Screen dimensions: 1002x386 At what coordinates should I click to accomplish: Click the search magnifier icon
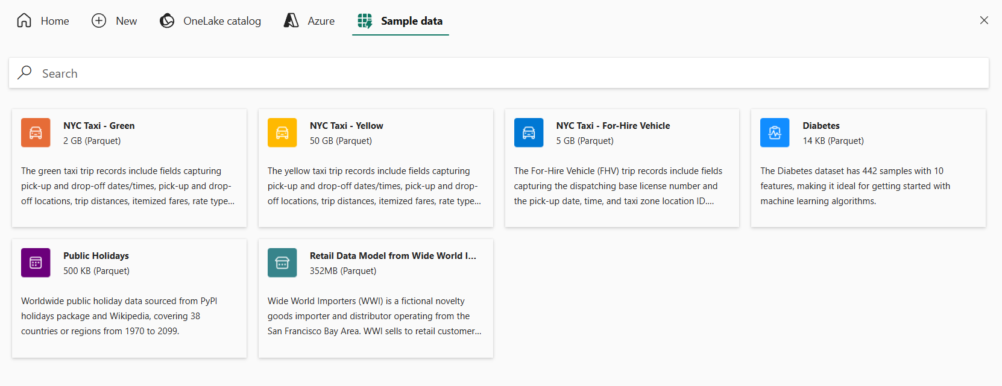25,73
